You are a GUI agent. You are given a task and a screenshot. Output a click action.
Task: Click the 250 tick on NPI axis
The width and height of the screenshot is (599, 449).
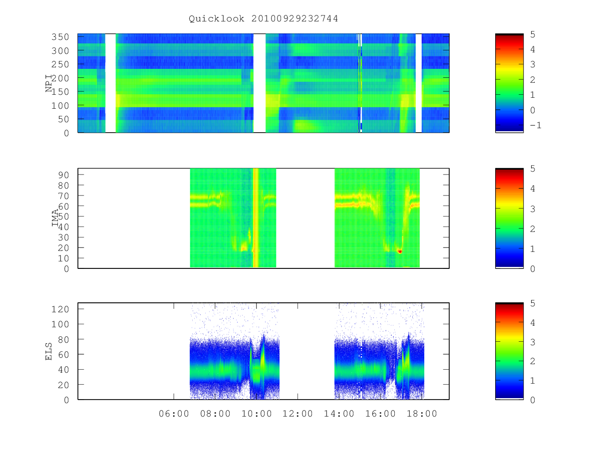(x=61, y=64)
